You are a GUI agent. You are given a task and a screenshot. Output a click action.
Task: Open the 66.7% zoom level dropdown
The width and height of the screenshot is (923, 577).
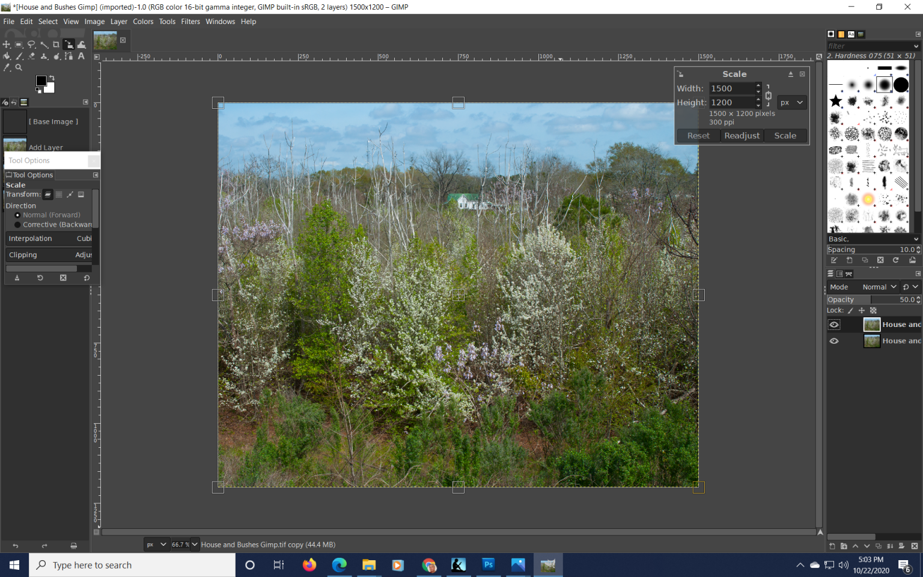tap(184, 544)
